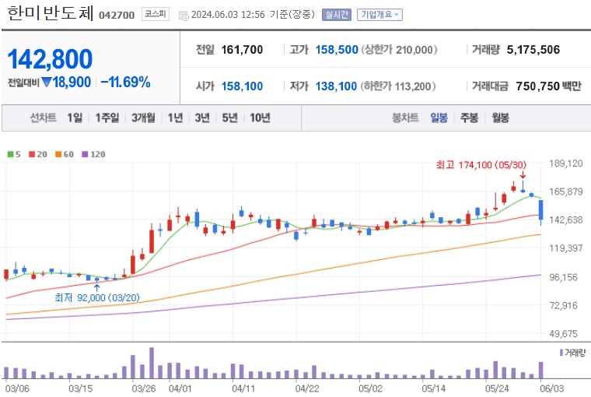Screen dimensions: 591x397
Task: Click the 한미반도체 stock name
Action: pyautogui.click(x=50, y=12)
